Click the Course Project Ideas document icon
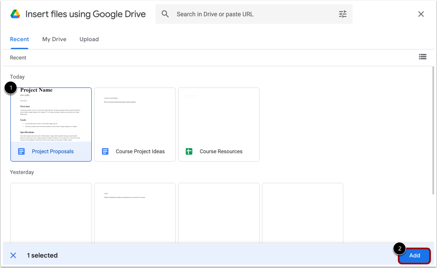Screen dimensions: 437x268 [x=105, y=151]
